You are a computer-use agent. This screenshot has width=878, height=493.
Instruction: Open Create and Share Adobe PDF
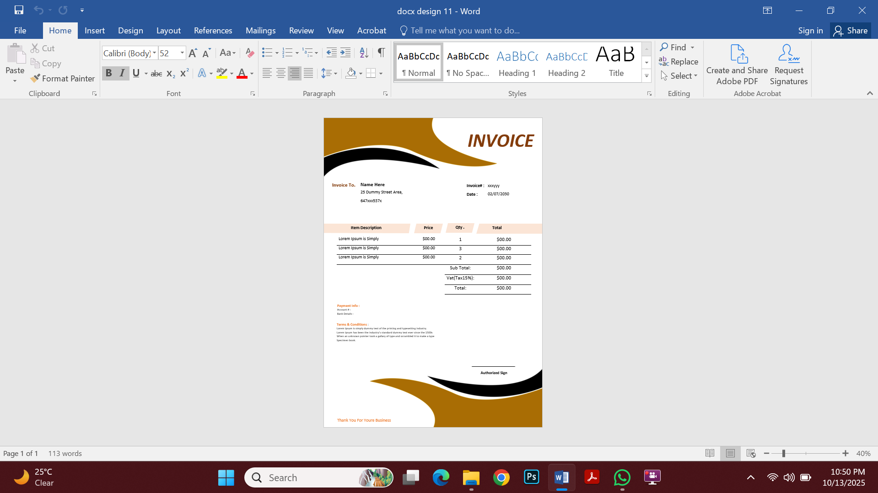click(736, 64)
